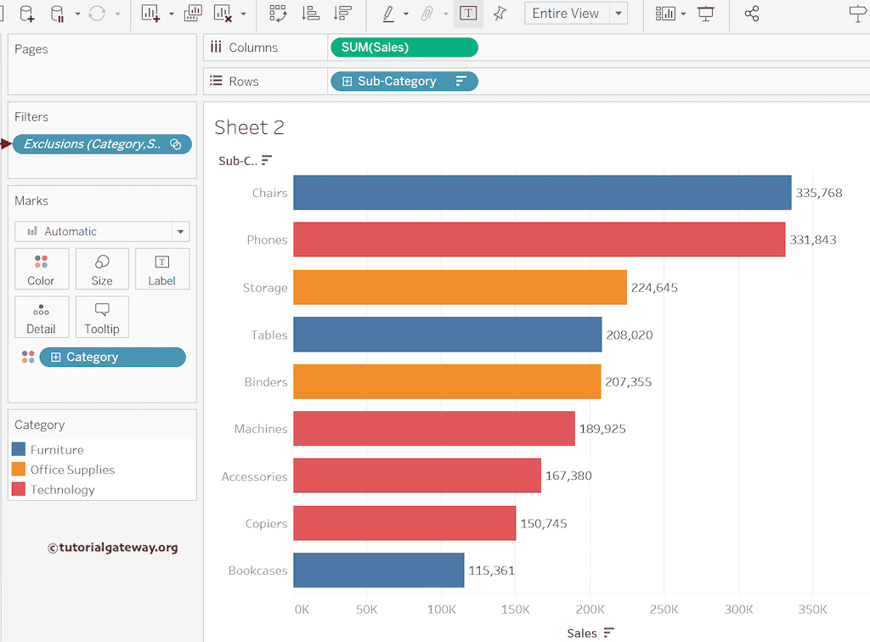Click the Swap Rows and Columns icon

coord(278,14)
